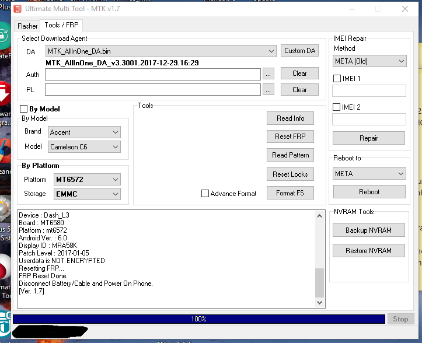Click the Format FS button

pyautogui.click(x=290, y=193)
